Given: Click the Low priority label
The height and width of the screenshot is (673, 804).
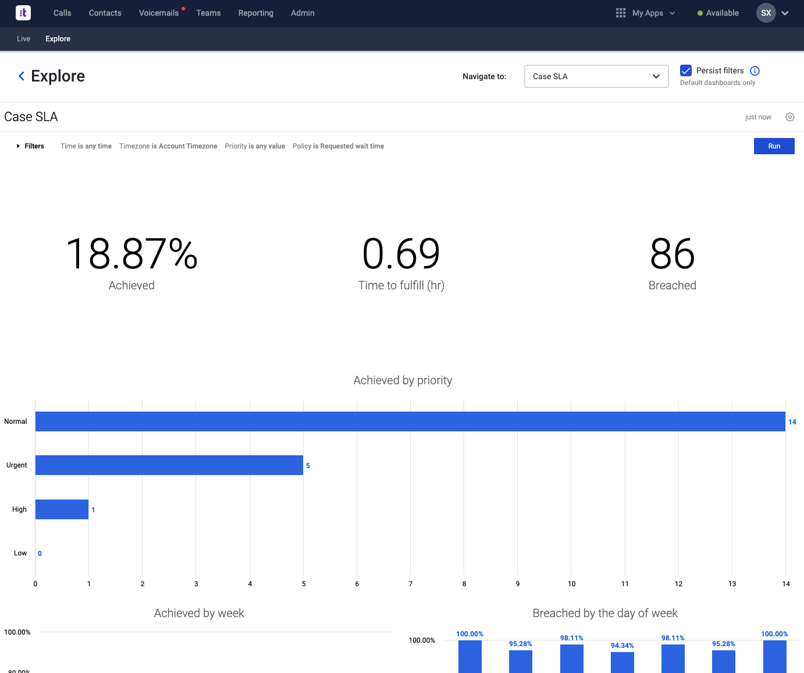Looking at the screenshot, I should [20, 553].
